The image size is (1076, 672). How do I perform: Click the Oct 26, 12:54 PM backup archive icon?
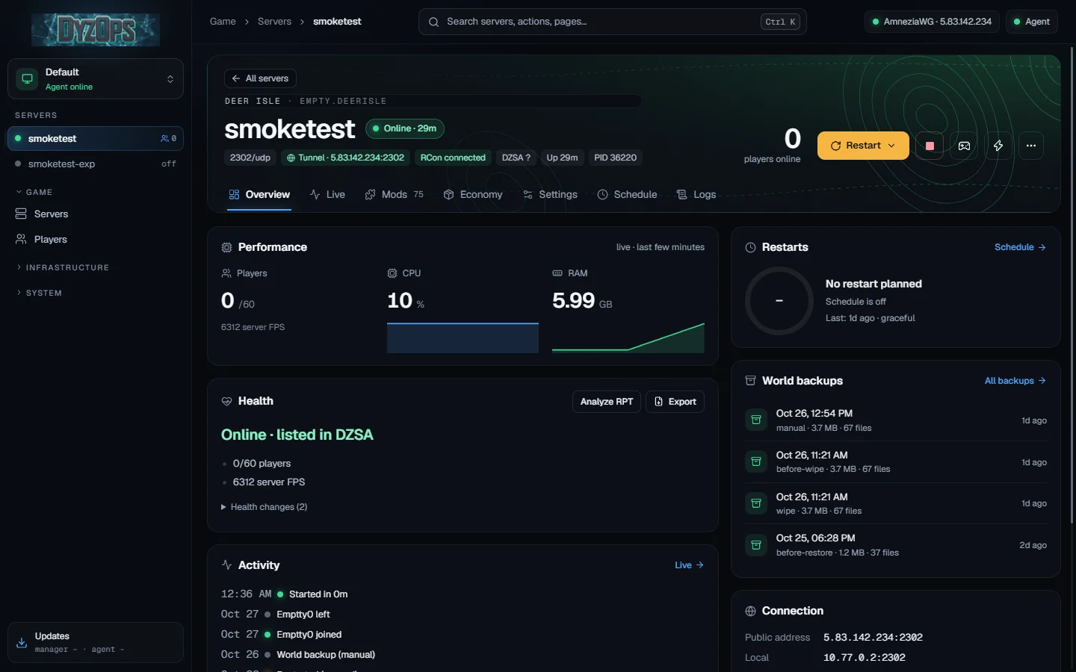[756, 420]
